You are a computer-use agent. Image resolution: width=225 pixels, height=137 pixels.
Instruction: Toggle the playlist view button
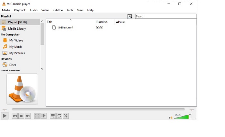[x=53, y=116]
